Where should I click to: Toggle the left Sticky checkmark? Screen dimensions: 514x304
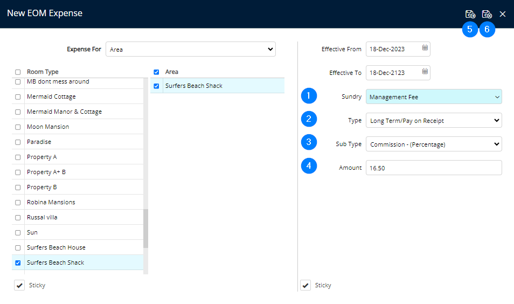pyautogui.click(x=19, y=285)
